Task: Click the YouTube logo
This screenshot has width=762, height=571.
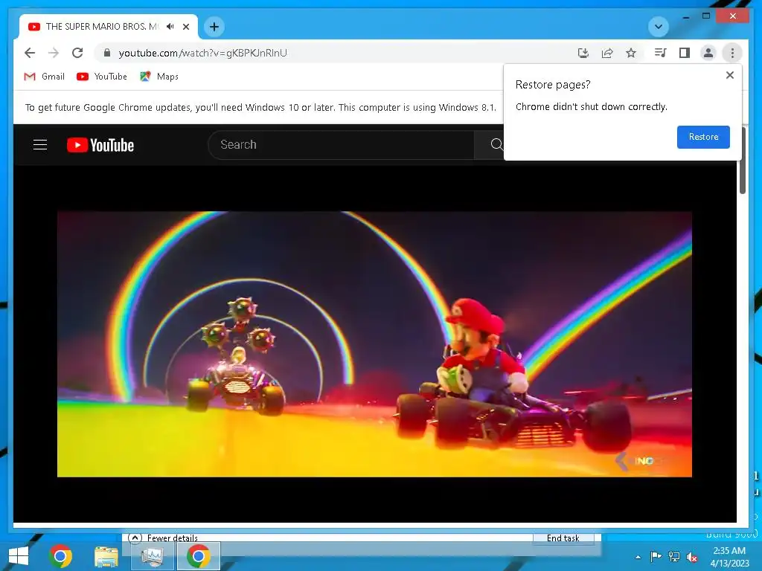Action: (100, 145)
